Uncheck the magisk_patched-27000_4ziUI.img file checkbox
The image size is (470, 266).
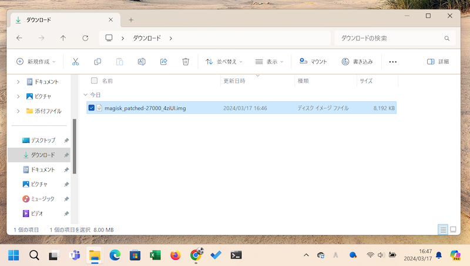coord(92,108)
